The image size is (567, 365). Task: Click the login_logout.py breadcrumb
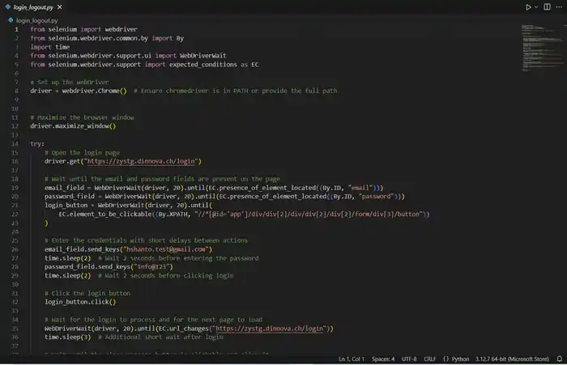tap(37, 20)
